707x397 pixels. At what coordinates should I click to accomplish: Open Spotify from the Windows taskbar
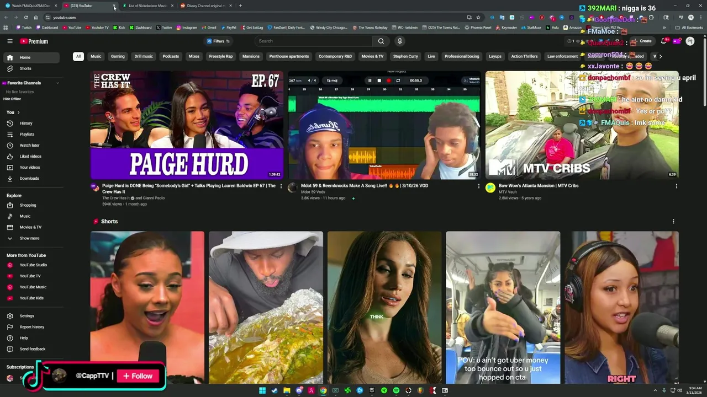pyautogui.click(x=396, y=390)
